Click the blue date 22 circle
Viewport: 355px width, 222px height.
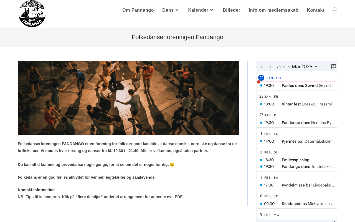click(261, 78)
